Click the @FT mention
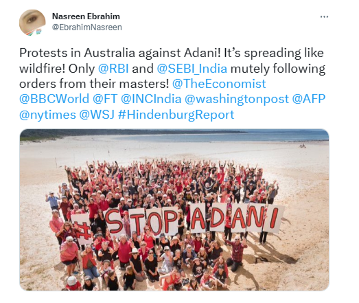The width and height of the screenshot is (359, 303). [105, 99]
